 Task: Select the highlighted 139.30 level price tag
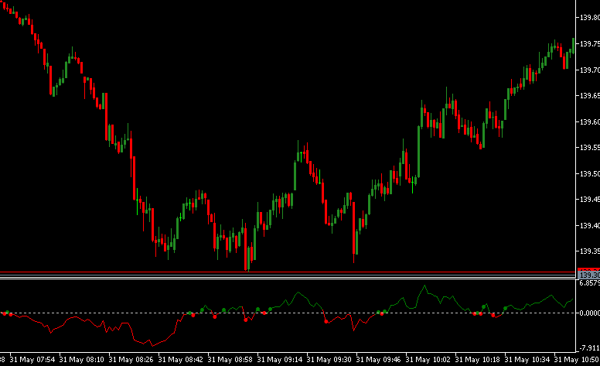(588, 275)
